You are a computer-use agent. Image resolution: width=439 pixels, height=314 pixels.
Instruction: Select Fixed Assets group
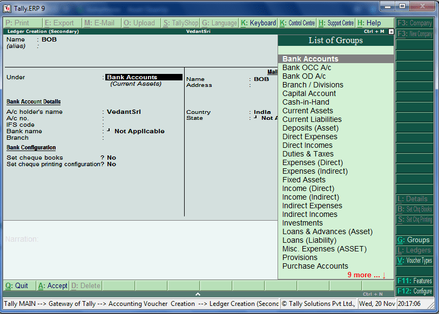point(336,180)
